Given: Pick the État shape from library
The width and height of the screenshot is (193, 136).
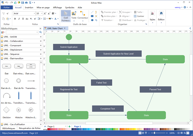Looking at the screenshot, I should pyautogui.click(x=6, y=66).
